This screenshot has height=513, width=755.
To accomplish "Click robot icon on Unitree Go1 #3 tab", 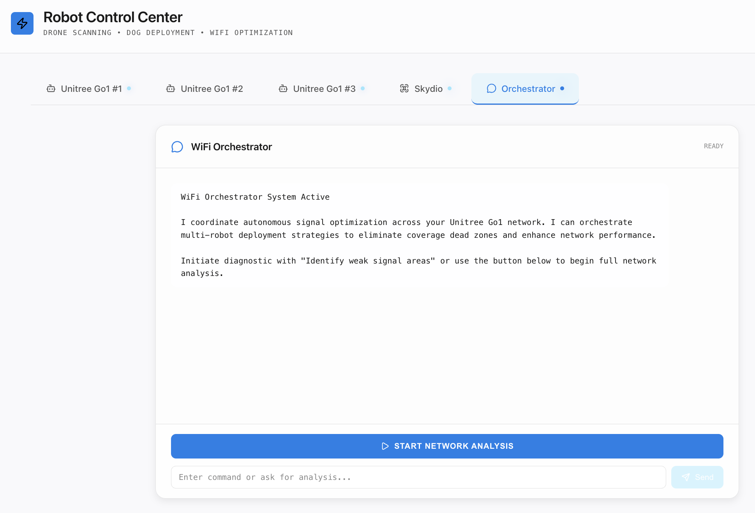I will point(283,89).
